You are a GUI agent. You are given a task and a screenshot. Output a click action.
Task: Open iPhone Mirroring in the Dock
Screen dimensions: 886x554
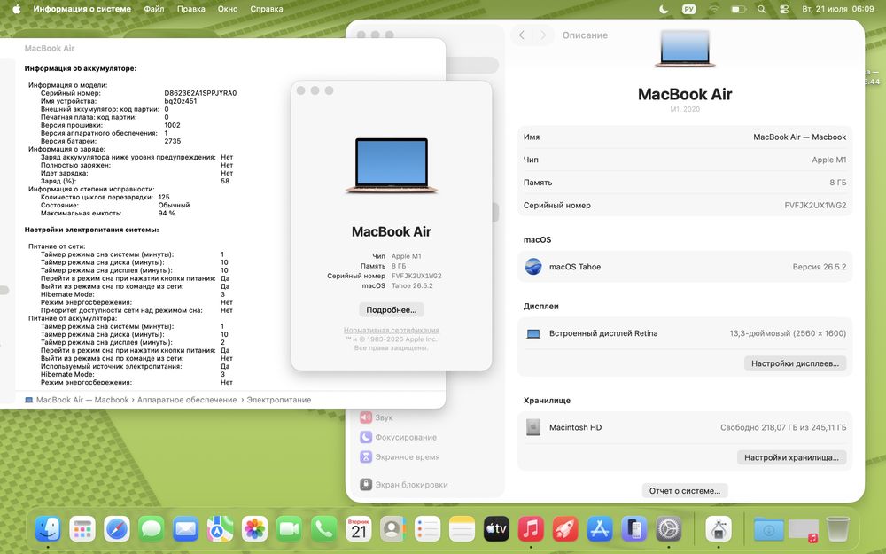pos(634,530)
